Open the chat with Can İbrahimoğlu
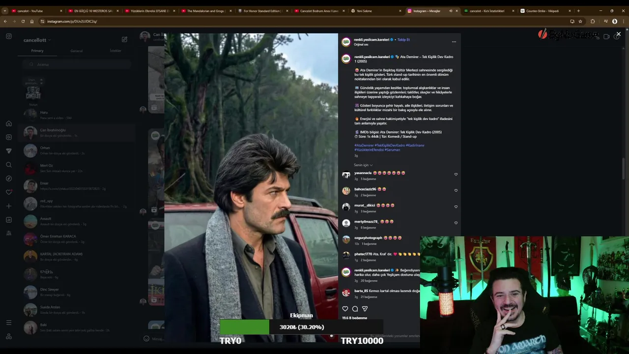Viewport: 629px width, 354px height. pos(77,132)
